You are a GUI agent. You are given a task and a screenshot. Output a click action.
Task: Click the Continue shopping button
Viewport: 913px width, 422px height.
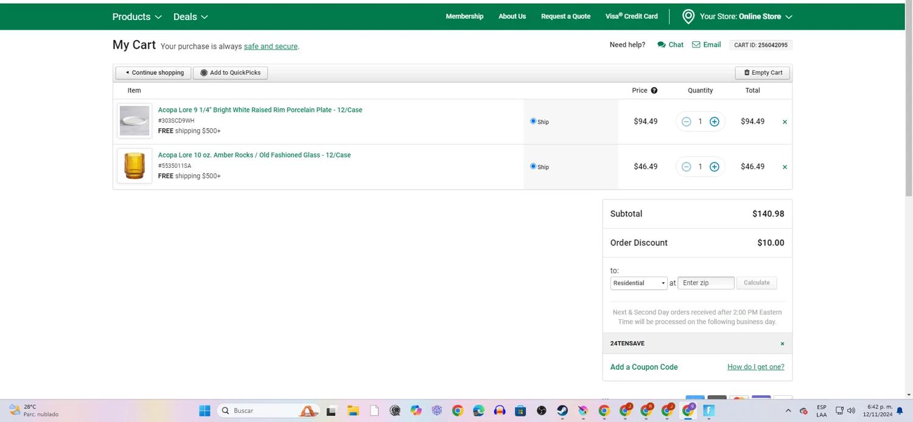pos(153,73)
